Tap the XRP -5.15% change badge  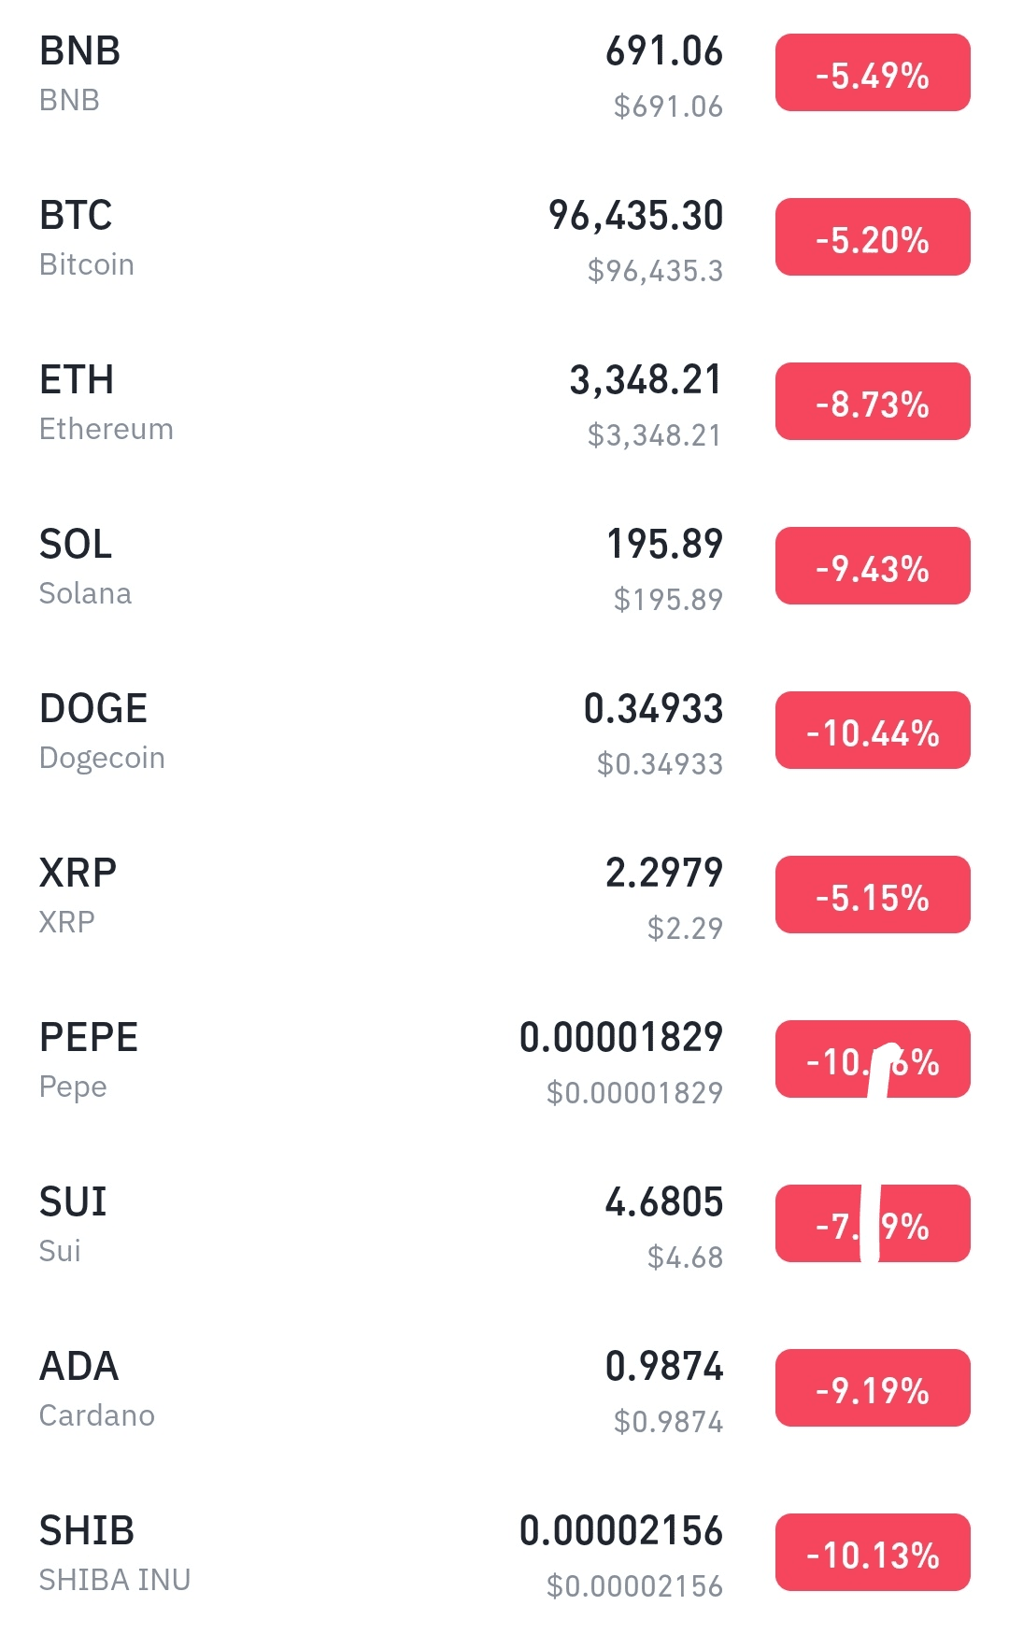(x=873, y=895)
